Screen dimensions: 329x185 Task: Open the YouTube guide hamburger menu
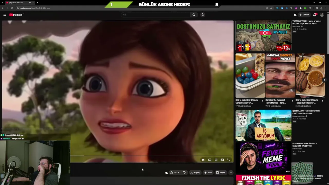(x=5, y=15)
